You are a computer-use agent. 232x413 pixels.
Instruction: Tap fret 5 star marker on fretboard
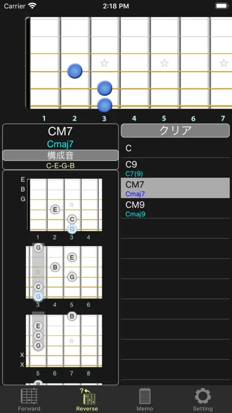click(165, 63)
